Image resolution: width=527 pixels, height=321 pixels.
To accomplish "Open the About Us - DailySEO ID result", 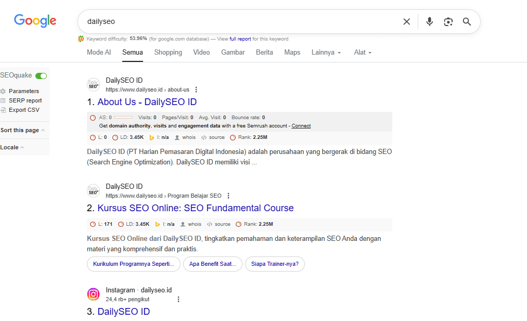I will pyautogui.click(x=147, y=102).
